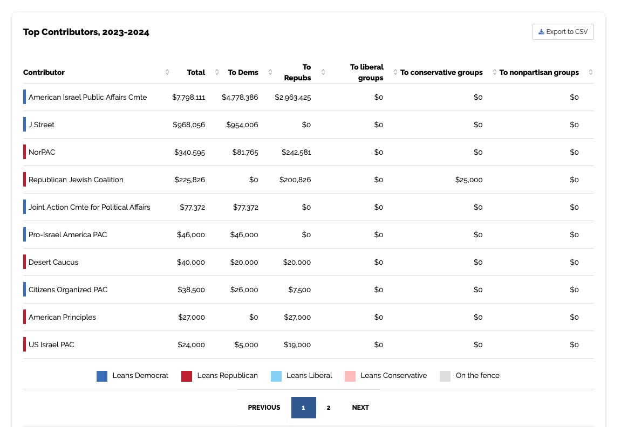This screenshot has height=427, width=621.
Task: Click the Export to CSV button
Action: point(562,32)
